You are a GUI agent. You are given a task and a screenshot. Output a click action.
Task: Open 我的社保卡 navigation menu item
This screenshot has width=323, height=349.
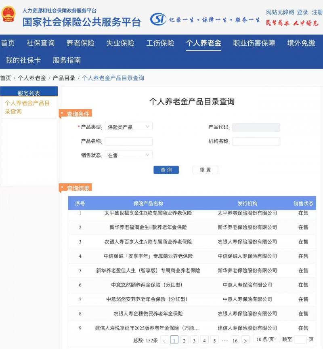click(23, 60)
